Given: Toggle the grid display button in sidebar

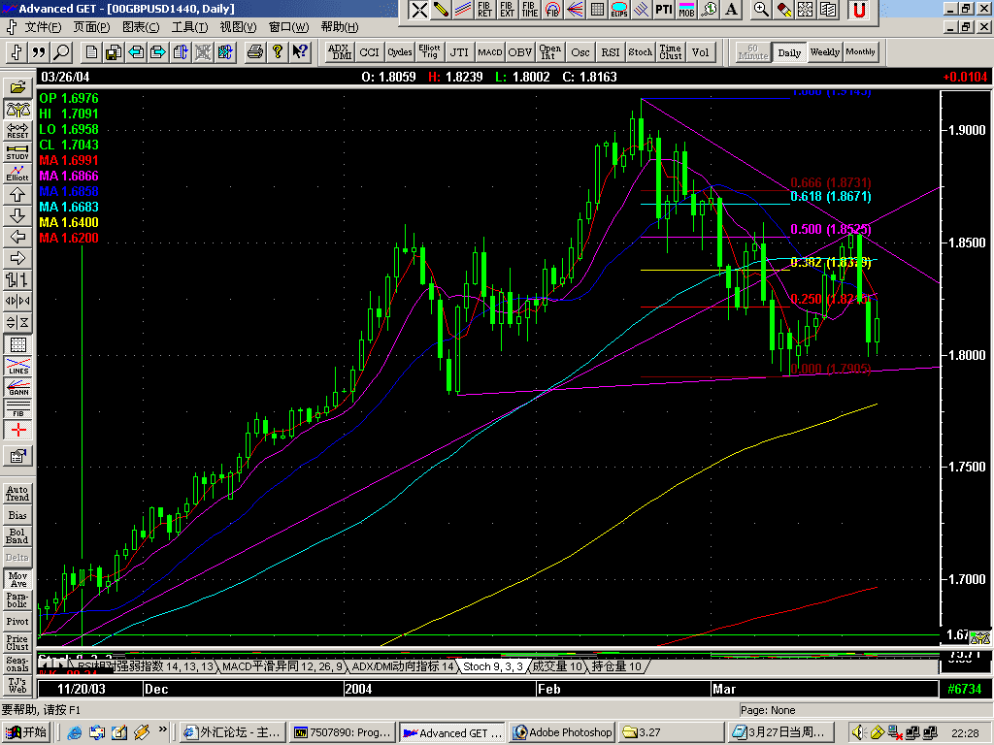Looking at the screenshot, I should (17, 344).
